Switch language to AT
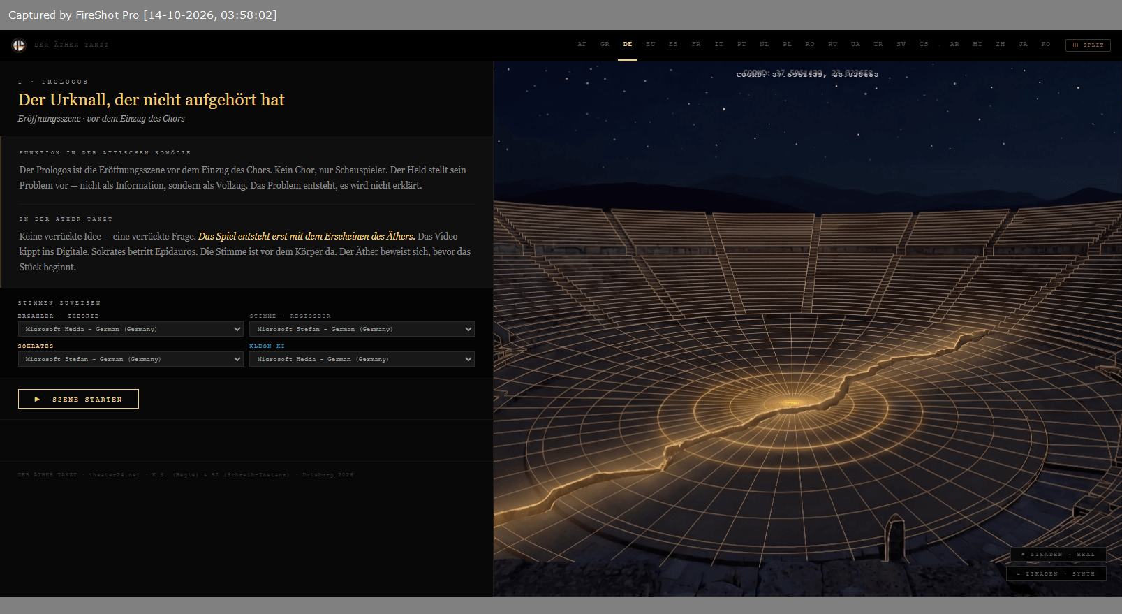The width and height of the screenshot is (1122, 614). click(582, 44)
